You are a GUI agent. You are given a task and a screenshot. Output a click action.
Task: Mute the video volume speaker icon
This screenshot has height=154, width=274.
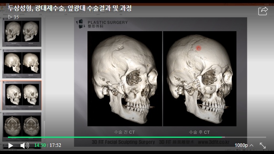25,145
